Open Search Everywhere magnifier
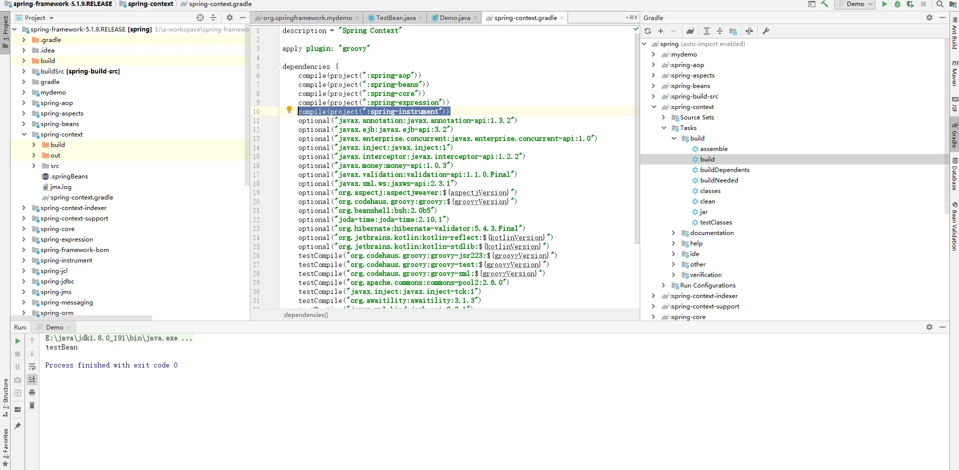 940,4
